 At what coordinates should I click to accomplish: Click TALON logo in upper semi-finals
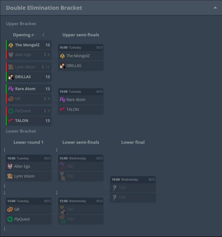tap(62, 109)
